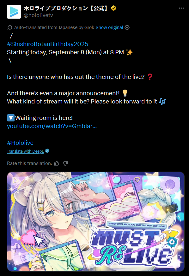Viewport: 189px width, 276px height.
Task: Open the MUST RE:LIVE birthday image
Action: click(x=96, y=221)
